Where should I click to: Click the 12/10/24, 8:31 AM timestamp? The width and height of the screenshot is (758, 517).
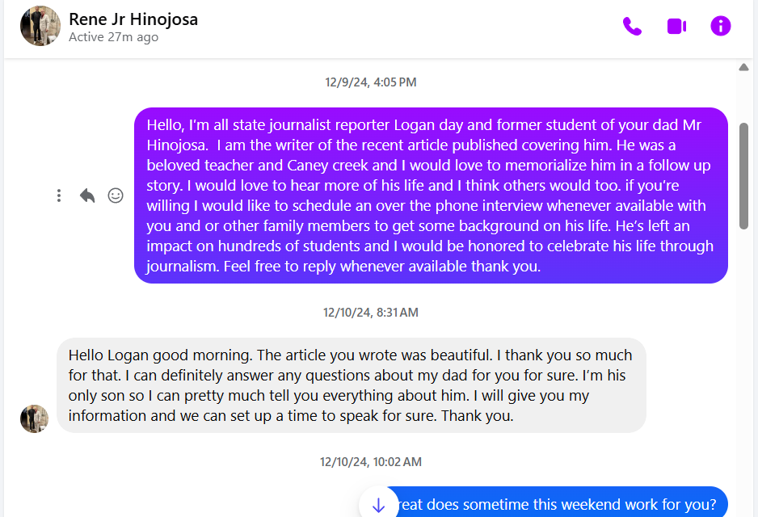point(371,313)
